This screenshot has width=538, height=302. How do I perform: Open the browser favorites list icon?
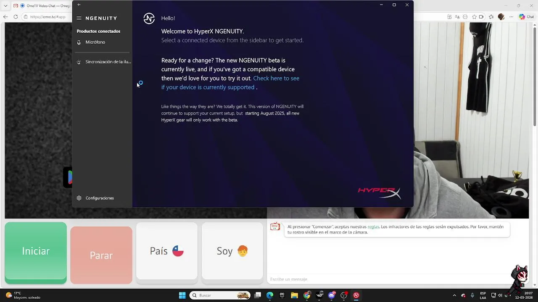pyautogui.click(x=491, y=17)
